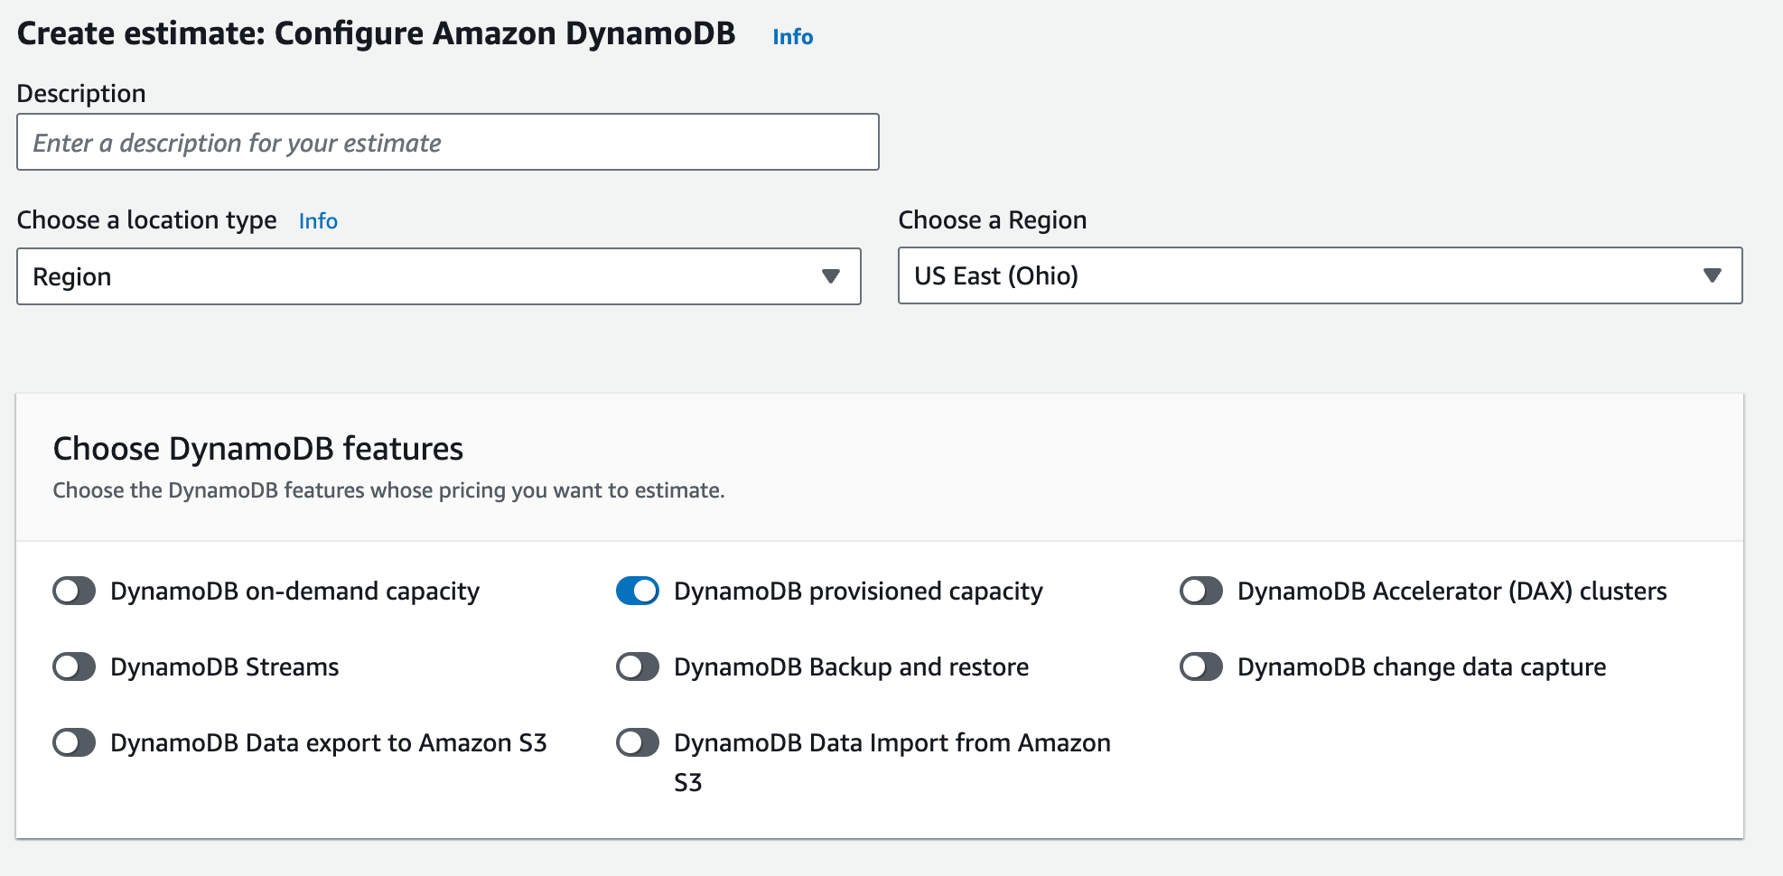Click the Choose DynamoDB features heading
Image resolution: width=1783 pixels, height=876 pixels.
(258, 449)
